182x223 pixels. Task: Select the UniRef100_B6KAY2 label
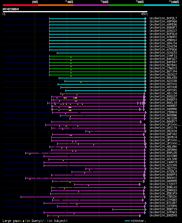coord(163,178)
